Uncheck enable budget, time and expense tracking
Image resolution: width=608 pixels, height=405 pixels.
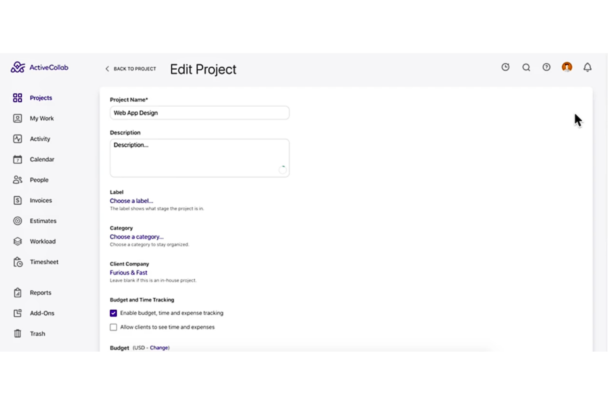tap(113, 313)
